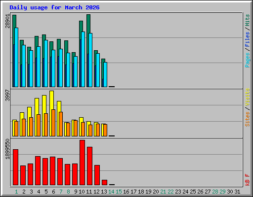The width and height of the screenshot is (253, 197).
Task: Click the Sites legend label
Action: pyautogui.click(x=248, y=119)
